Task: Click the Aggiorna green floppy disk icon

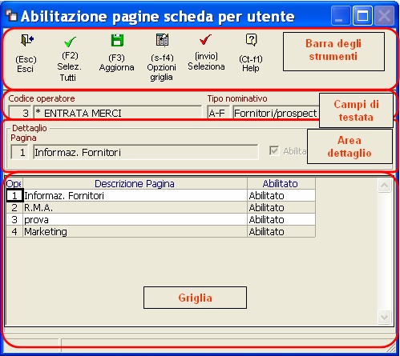Action: point(117,41)
